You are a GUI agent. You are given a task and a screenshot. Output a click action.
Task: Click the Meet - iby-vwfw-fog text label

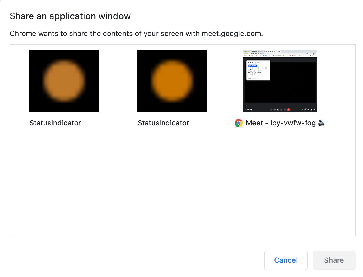point(281,123)
